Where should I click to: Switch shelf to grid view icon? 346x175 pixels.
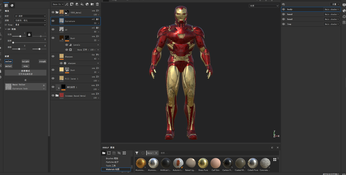pyautogui.click(x=275, y=159)
